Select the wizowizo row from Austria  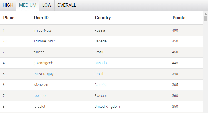(x=101, y=85)
